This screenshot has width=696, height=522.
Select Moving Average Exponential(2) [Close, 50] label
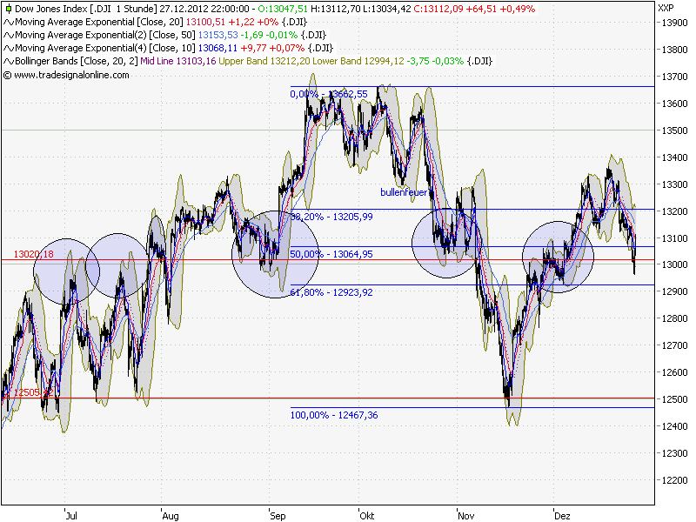(105, 35)
